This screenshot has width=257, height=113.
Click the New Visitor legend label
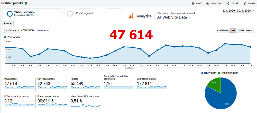(210, 73)
